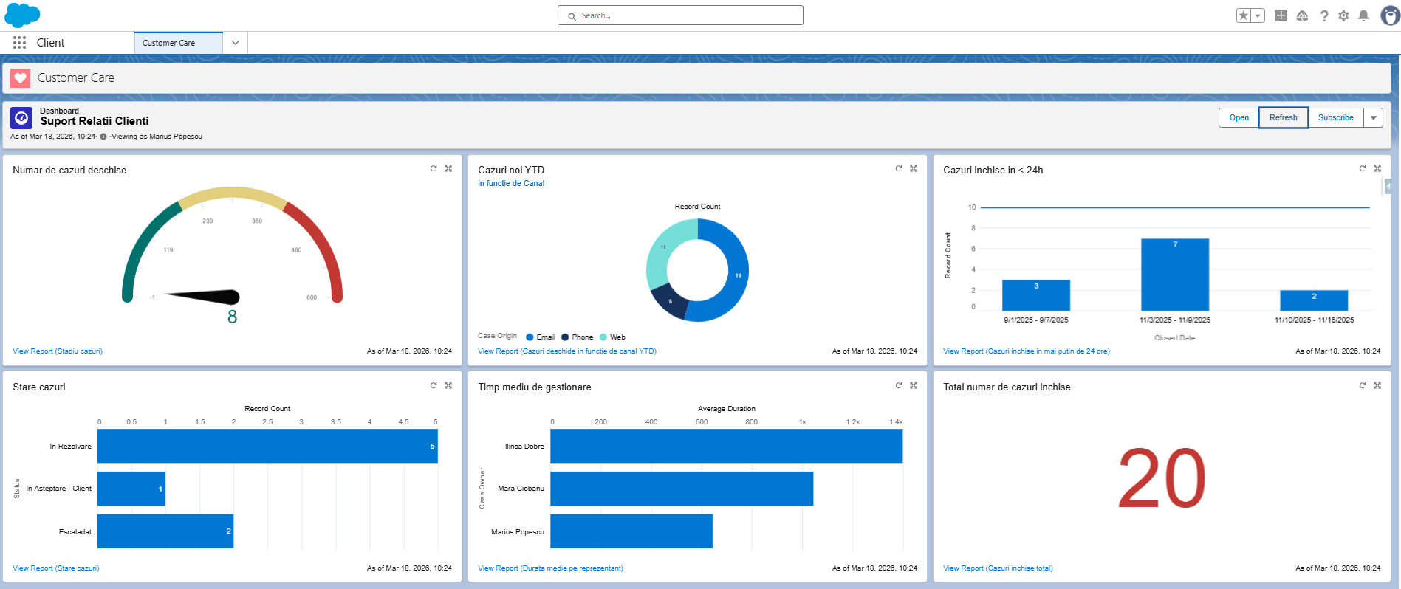Click the Email legend color swatch
The width and height of the screenshot is (1401, 589).
tap(530, 337)
